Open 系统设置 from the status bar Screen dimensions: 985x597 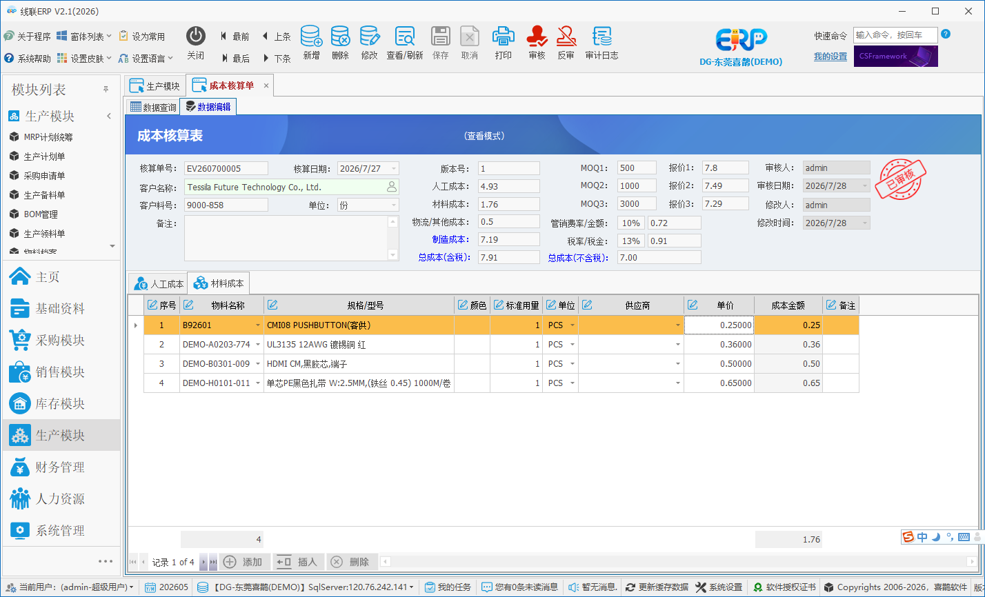pos(719,587)
